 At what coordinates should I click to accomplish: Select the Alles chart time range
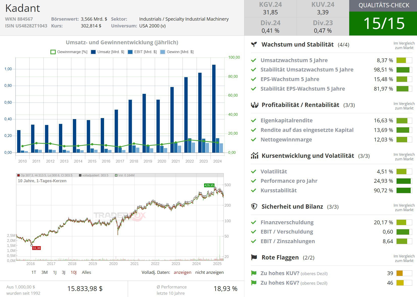[x=86, y=272]
